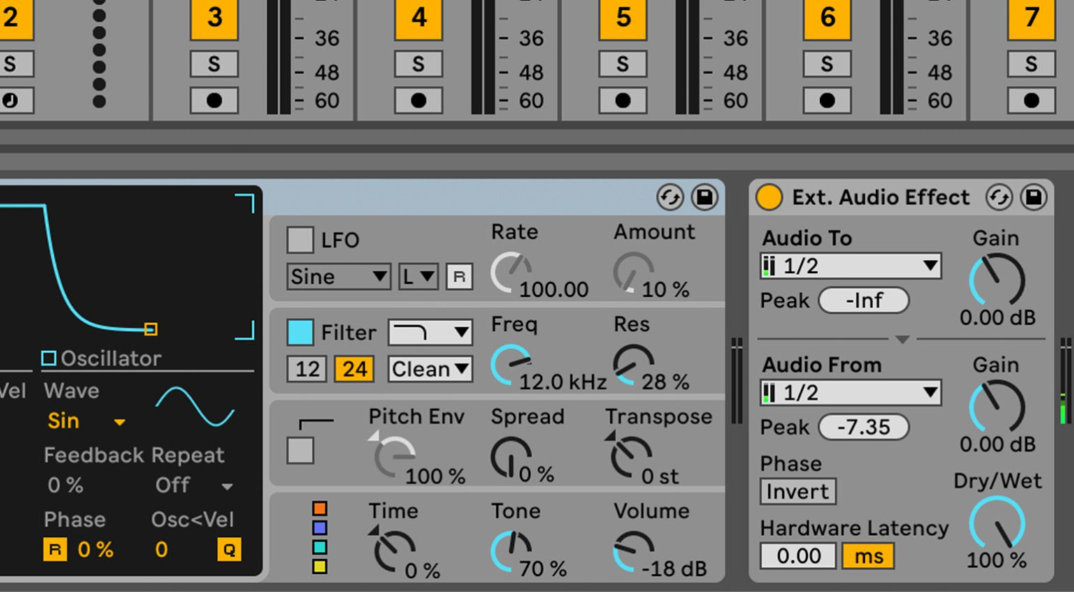Select the 12 filter slope button
The width and height of the screenshot is (1074, 592).
pos(307,369)
